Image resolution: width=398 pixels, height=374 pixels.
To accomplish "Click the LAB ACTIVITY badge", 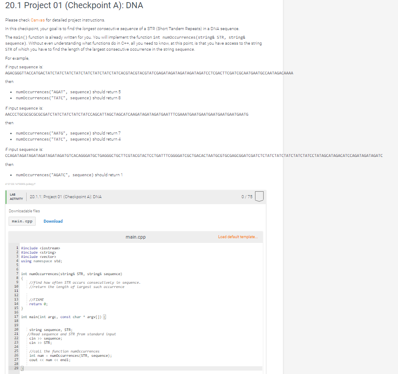I will click(16, 196).
